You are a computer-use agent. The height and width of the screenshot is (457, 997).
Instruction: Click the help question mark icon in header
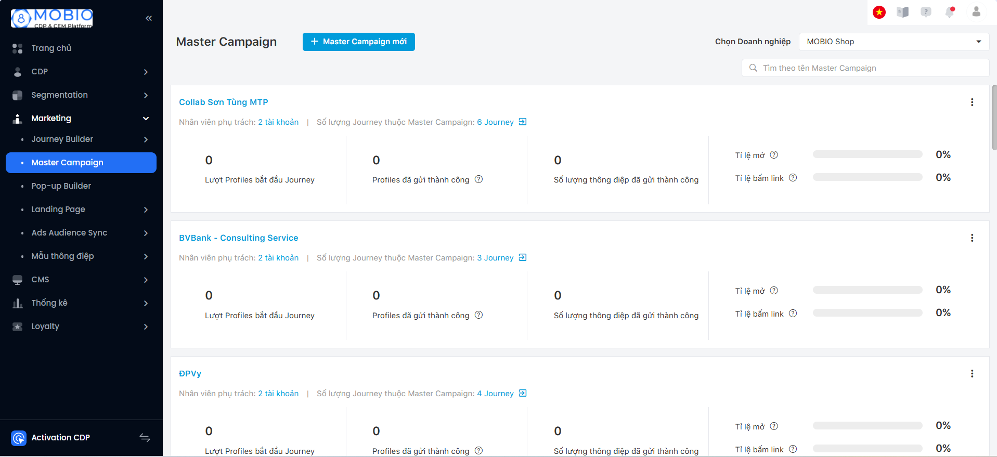926,12
